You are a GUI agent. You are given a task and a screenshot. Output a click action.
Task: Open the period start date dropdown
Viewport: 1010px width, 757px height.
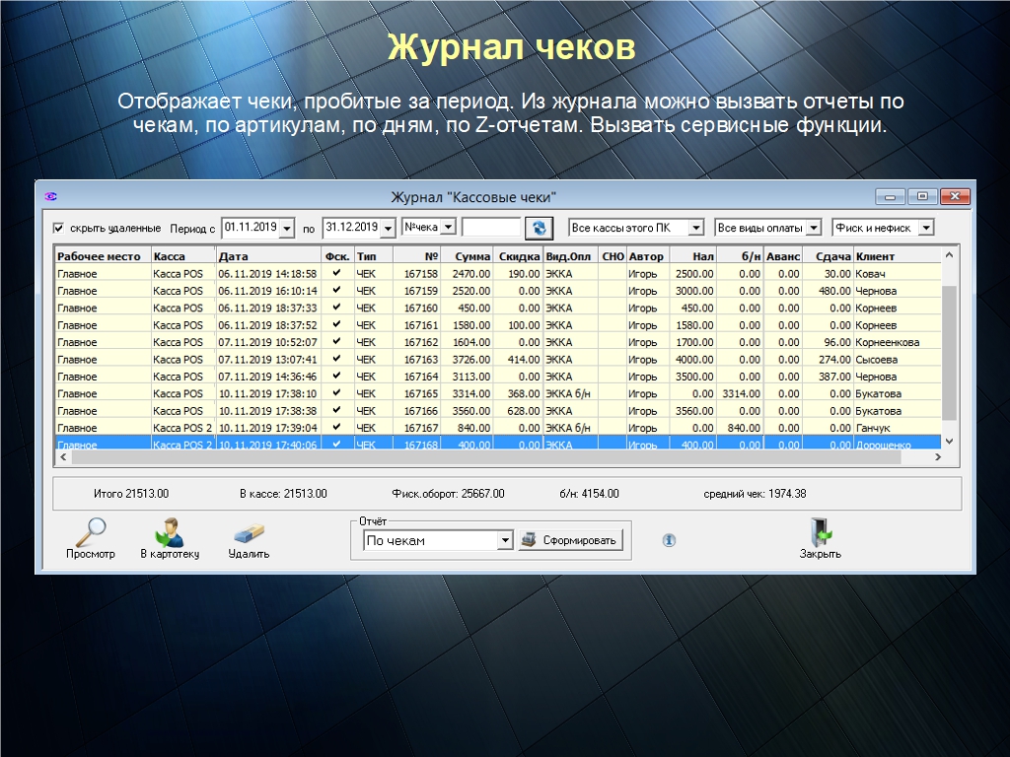(287, 229)
